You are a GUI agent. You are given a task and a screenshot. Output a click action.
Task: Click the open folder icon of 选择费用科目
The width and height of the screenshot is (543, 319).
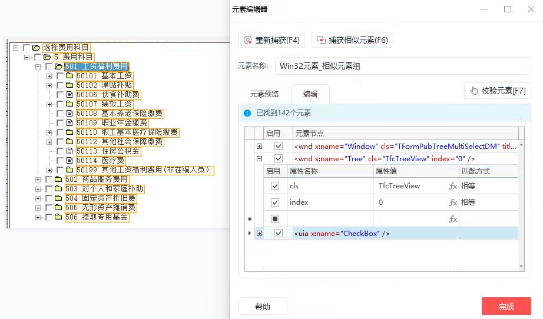point(36,48)
